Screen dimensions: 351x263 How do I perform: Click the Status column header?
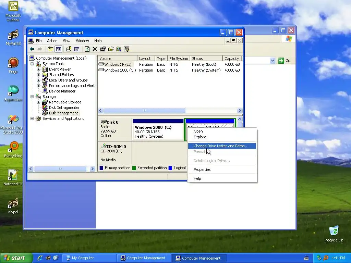[206, 58]
